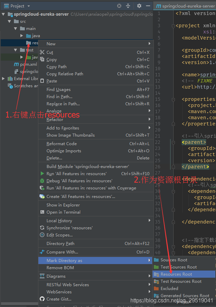
Task: Click Find in Path entry
Action: (x=96, y=97)
